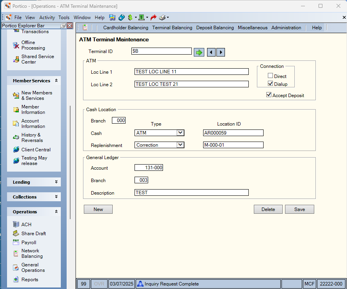Open the Deposit Balancing menu
Image resolution: width=347 pixels, height=289 pixels.
pyautogui.click(x=215, y=28)
